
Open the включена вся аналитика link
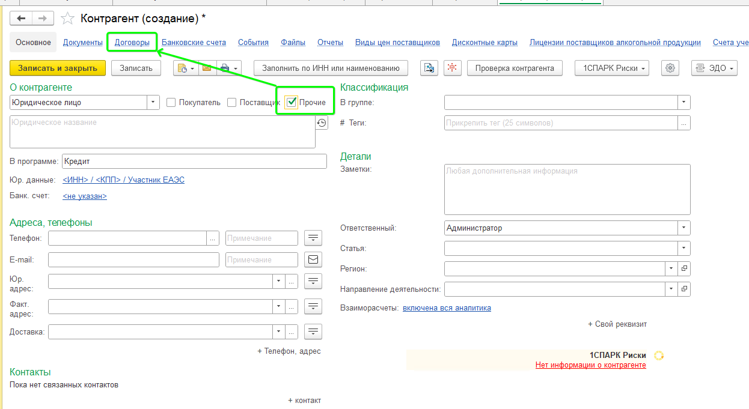(x=447, y=308)
